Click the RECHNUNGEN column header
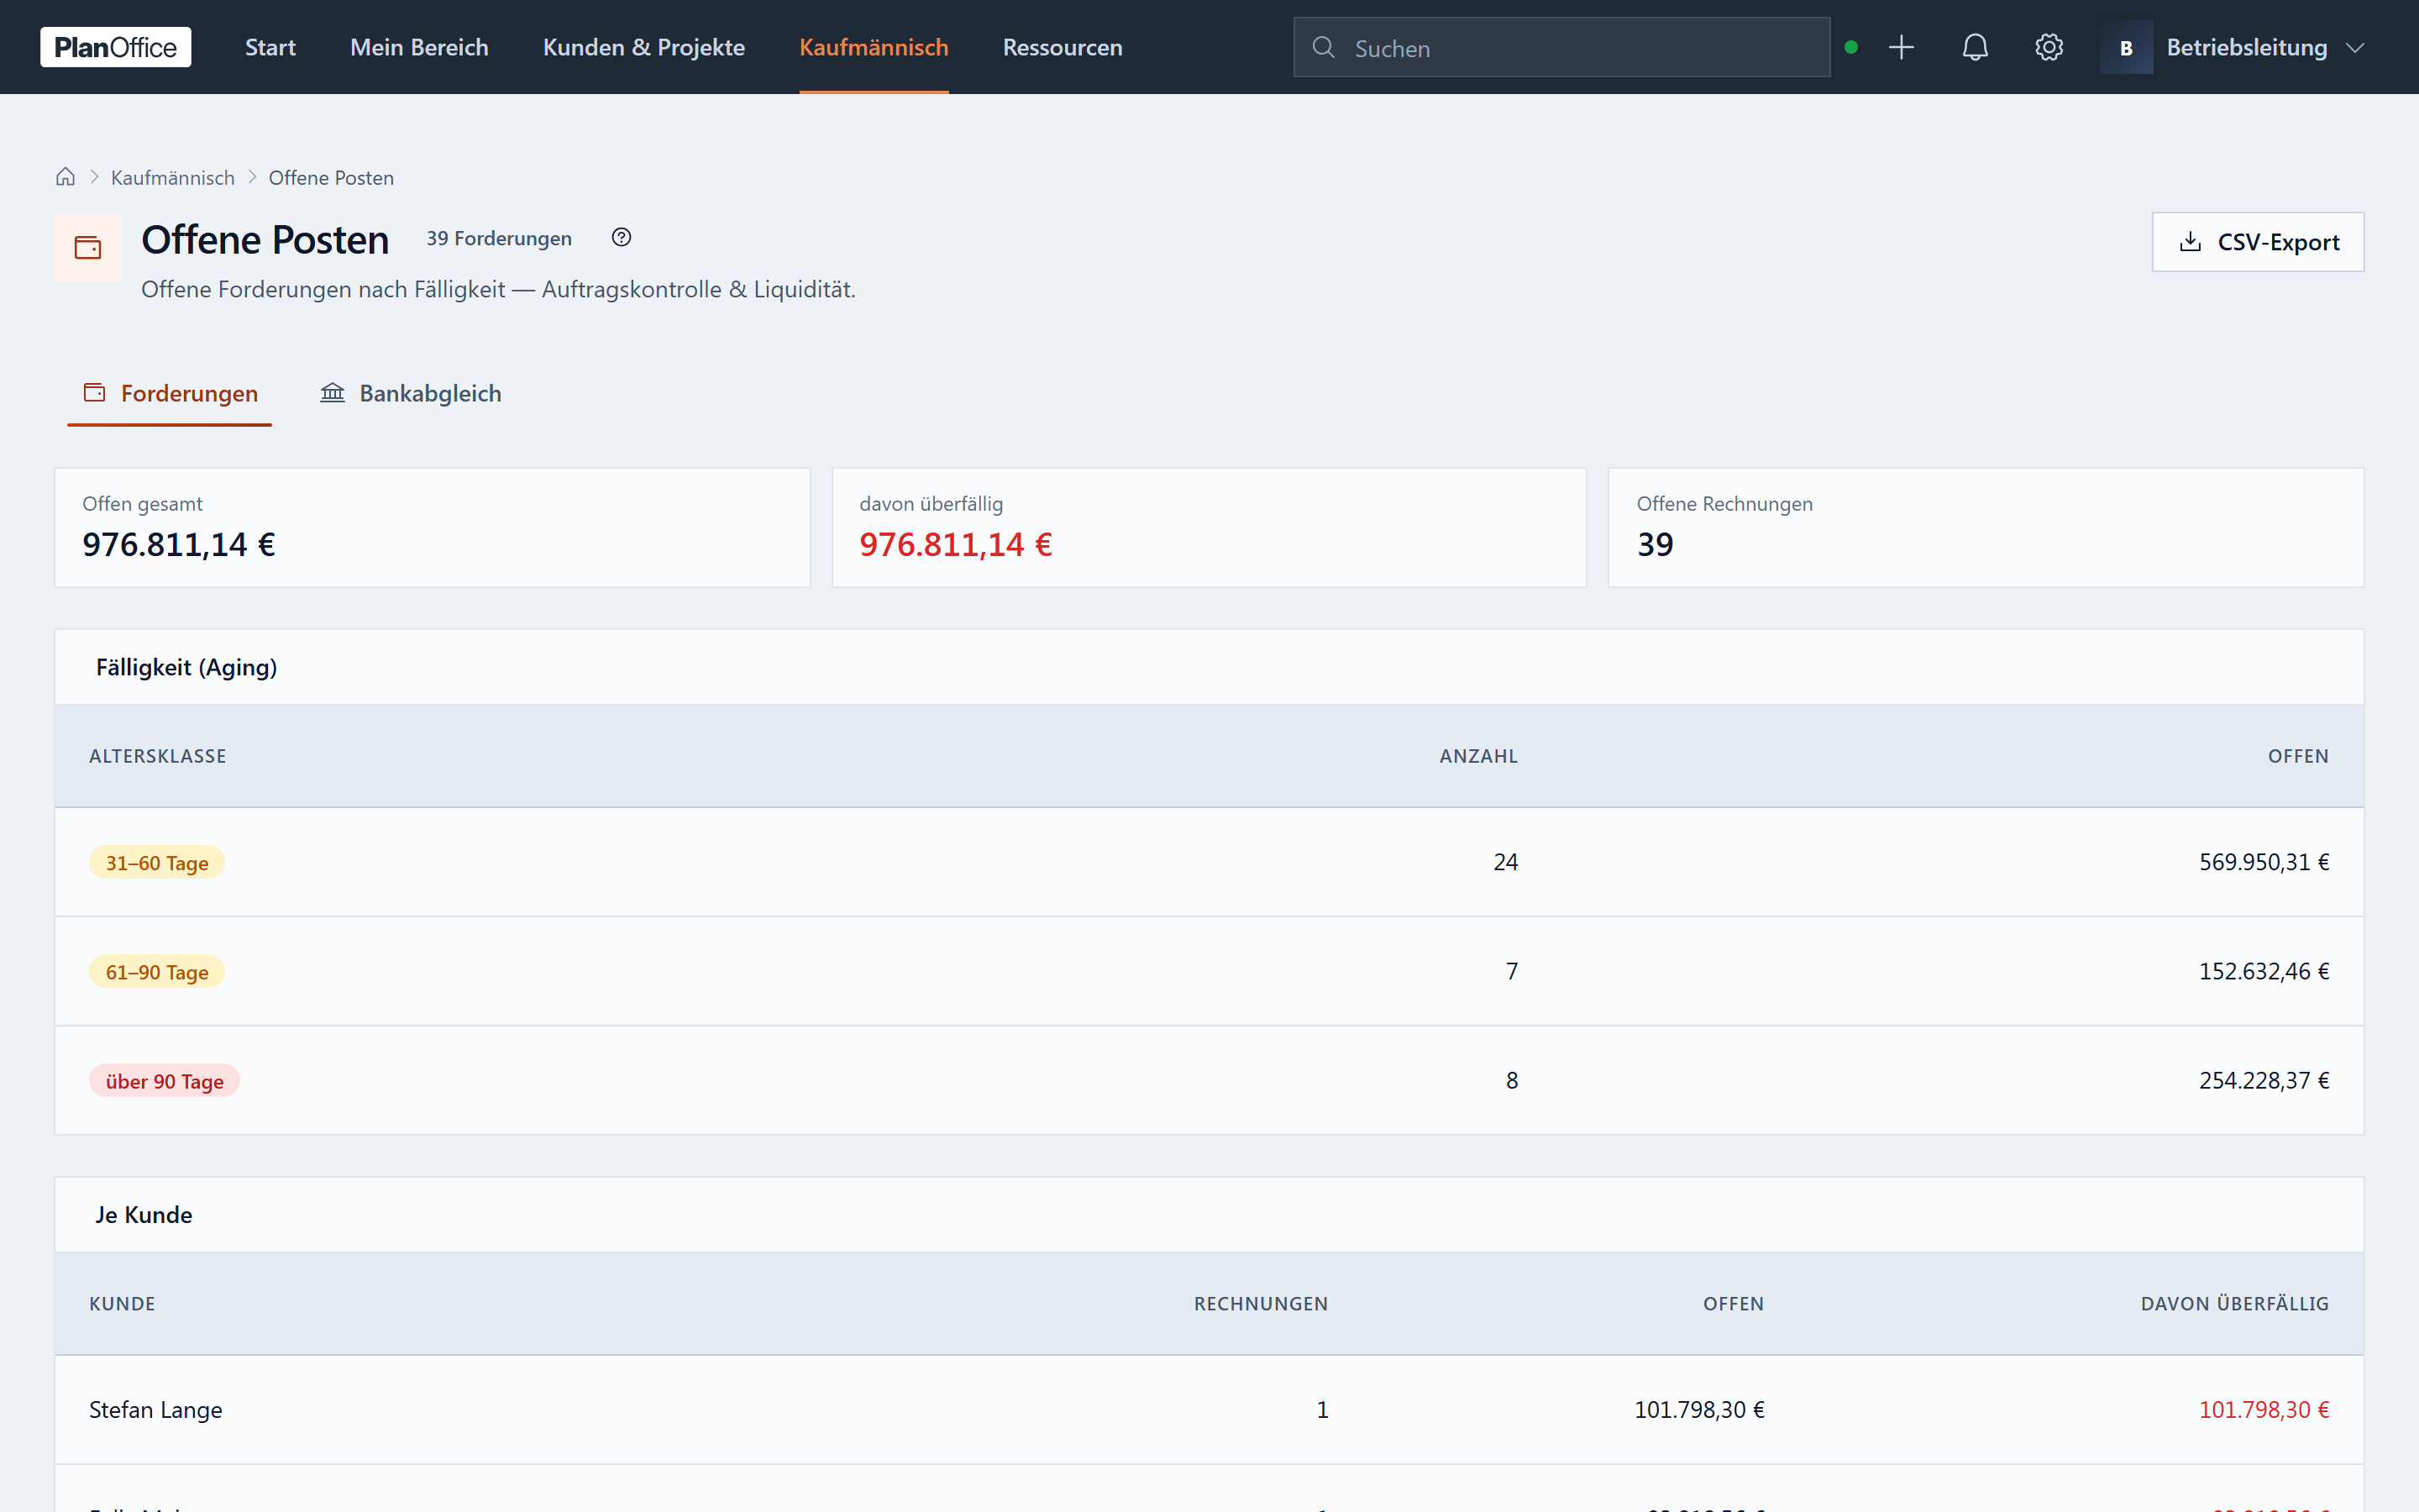 click(x=1261, y=1303)
